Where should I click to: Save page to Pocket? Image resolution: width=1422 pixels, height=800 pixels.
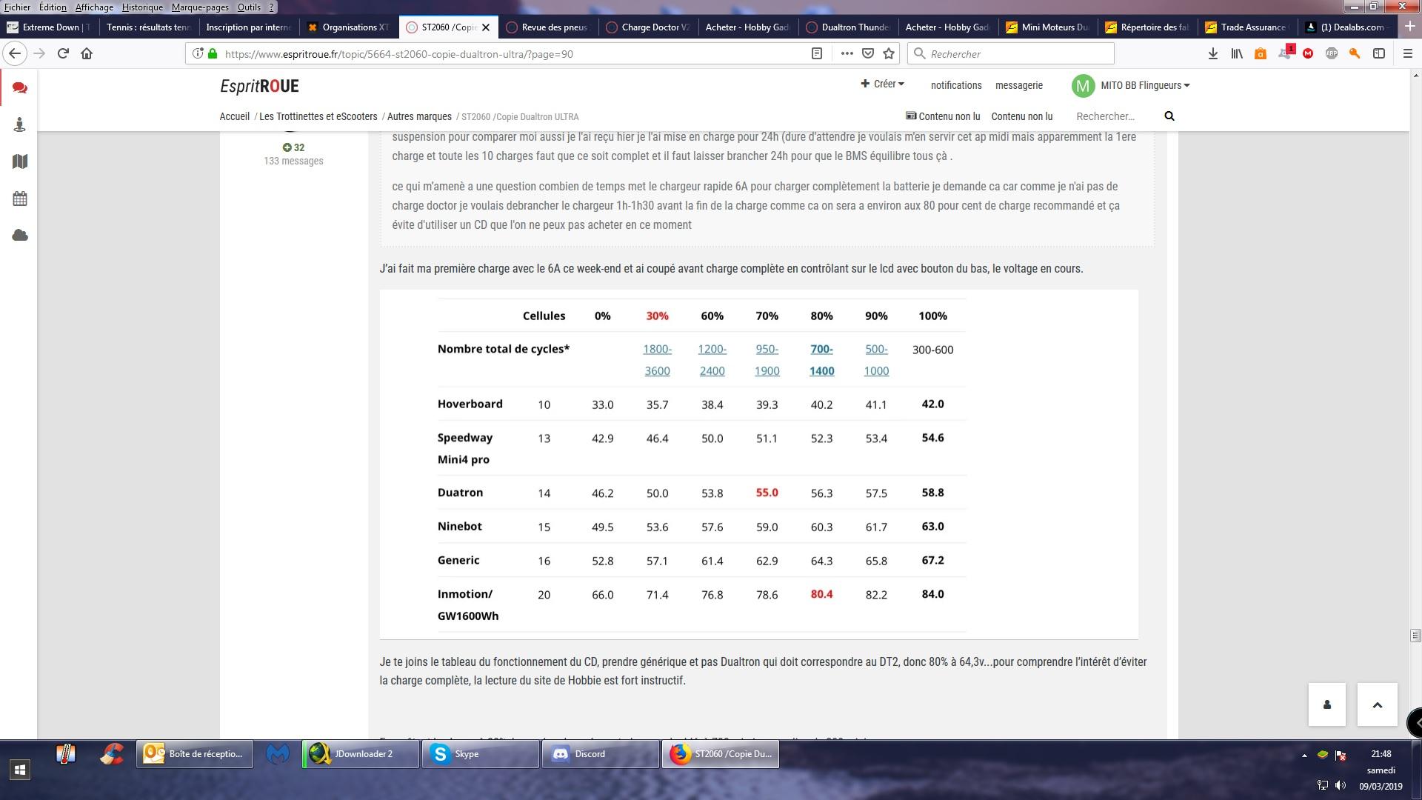pyautogui.click(x=868, y=53)
